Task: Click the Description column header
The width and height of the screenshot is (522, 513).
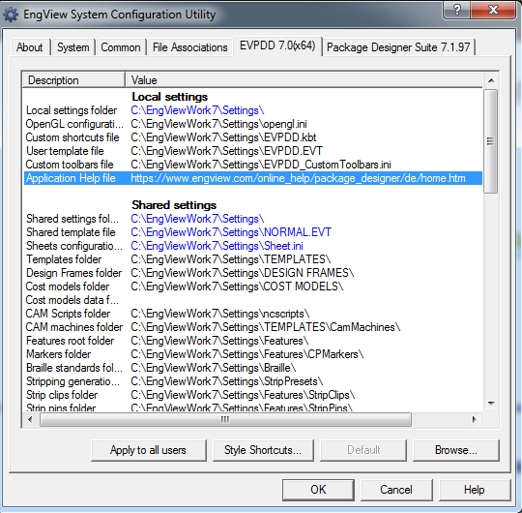Action: [x=73, y=80]
